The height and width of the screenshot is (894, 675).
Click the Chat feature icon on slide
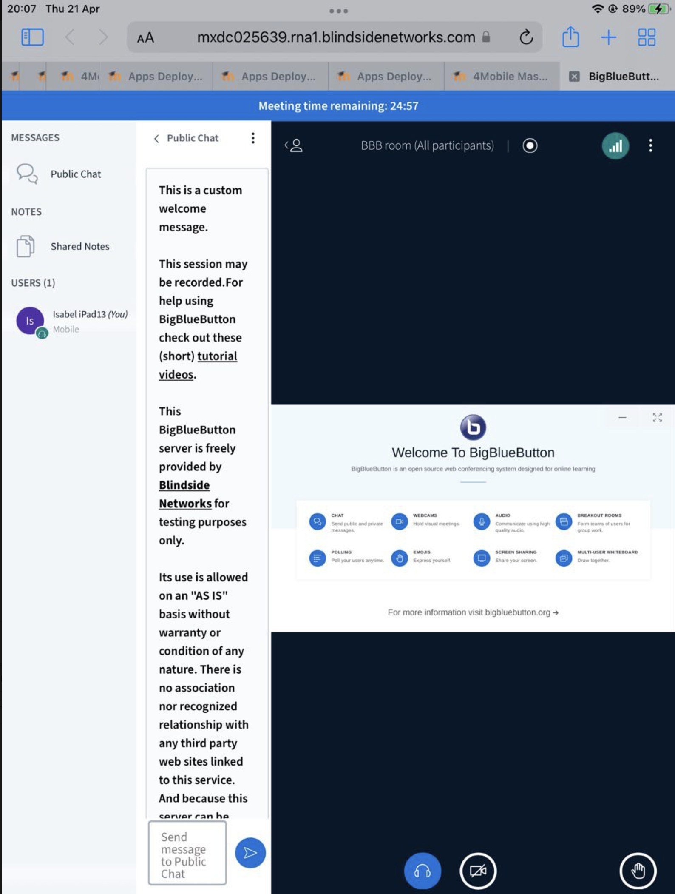tap(317, 521)
